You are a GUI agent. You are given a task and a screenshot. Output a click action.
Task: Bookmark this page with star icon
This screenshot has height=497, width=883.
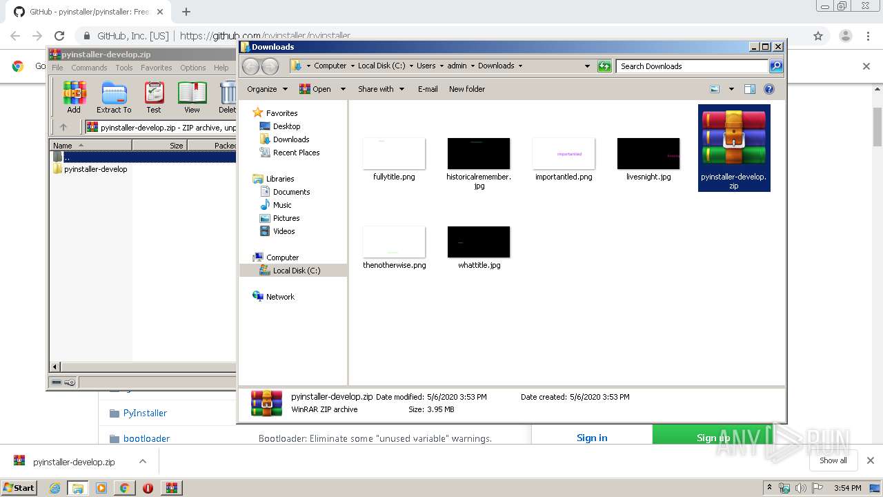pyautogui.click(x=818, y=36)
